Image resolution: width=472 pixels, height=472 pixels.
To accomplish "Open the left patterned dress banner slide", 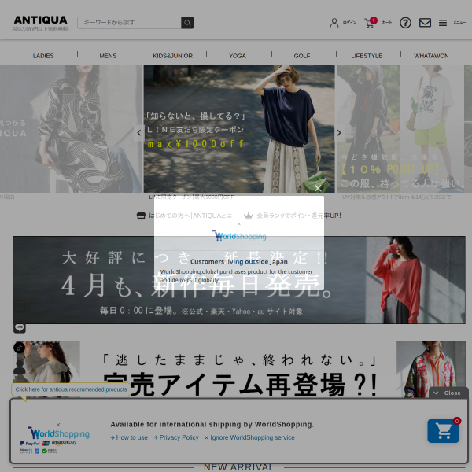I will click(x=71, y=129).
